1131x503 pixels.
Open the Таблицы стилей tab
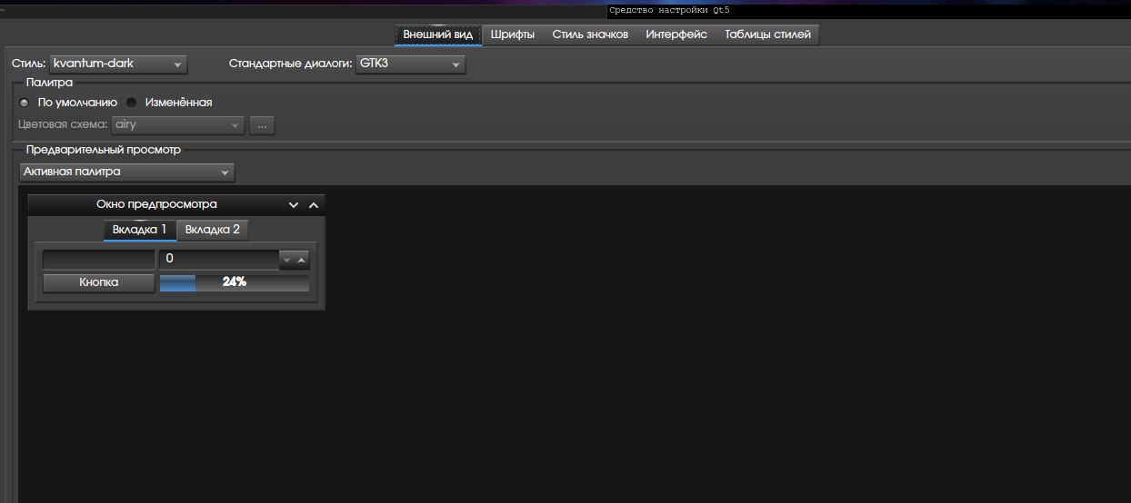tap(768, 35)
